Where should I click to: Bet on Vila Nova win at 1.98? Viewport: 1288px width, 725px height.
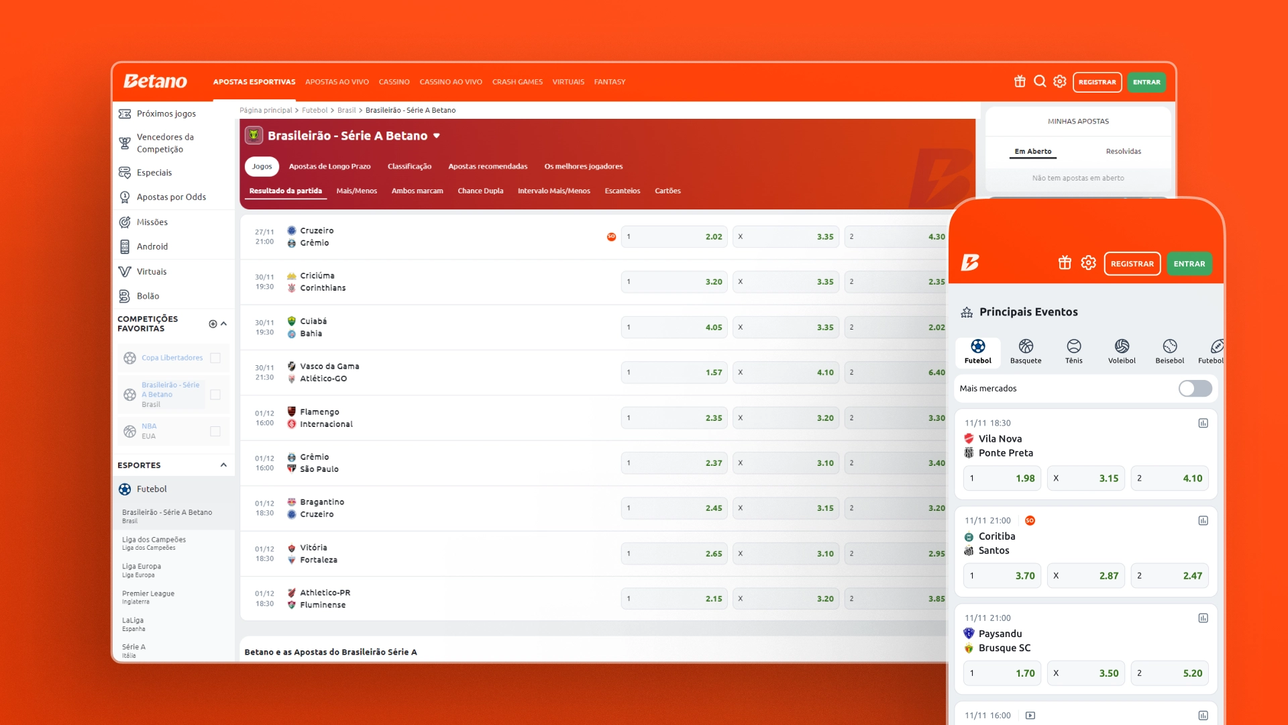[1002, 478]
